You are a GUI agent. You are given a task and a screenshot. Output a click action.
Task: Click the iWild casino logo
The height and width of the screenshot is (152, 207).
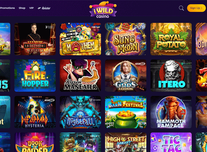pos(103,10)
